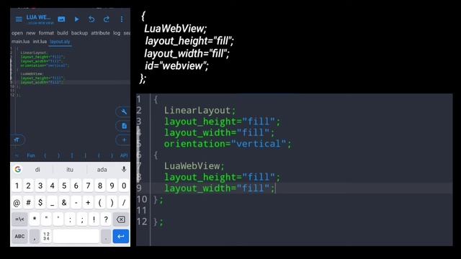Open the hamburger navigation menu
461x259 pixels.
coord(19,19)
